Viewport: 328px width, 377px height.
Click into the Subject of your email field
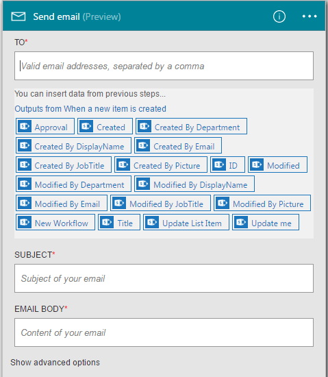pyautogui.click(x=164, y=278)
